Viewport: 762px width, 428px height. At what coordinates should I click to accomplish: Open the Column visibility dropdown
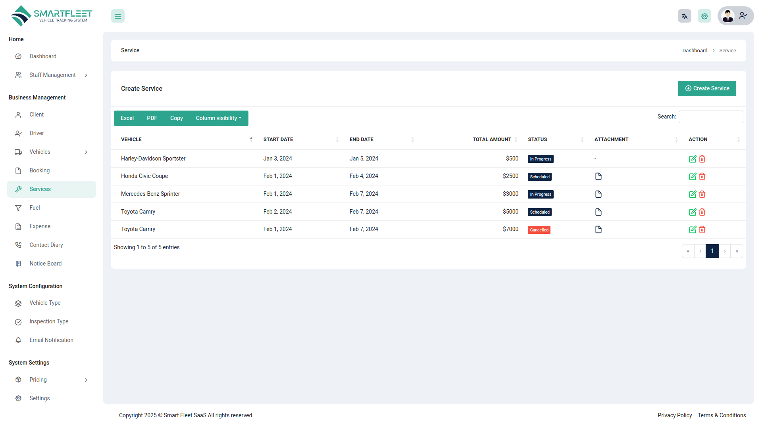[x=218, y=118]
